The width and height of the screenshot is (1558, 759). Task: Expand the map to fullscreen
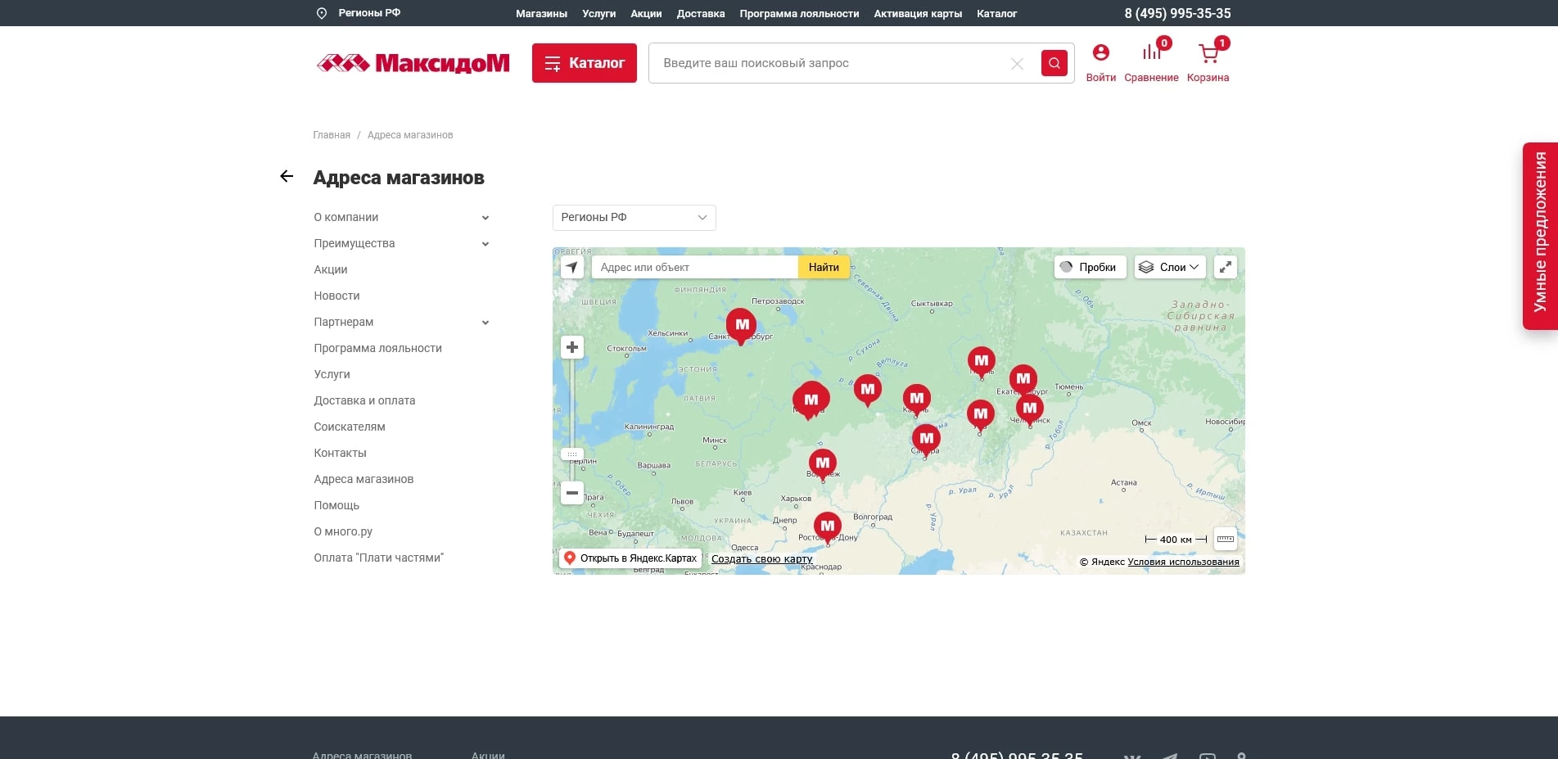[1225, 266]
